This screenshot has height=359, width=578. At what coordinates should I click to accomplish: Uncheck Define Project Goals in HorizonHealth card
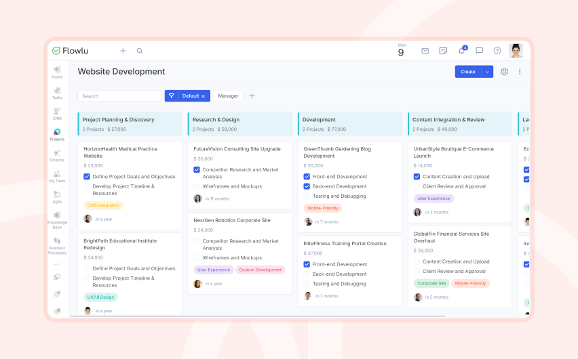point(87,177)
